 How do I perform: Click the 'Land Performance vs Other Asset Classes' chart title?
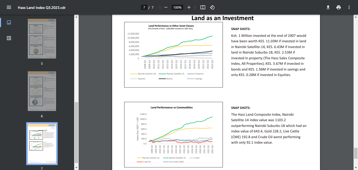click(x=171, y=26)
